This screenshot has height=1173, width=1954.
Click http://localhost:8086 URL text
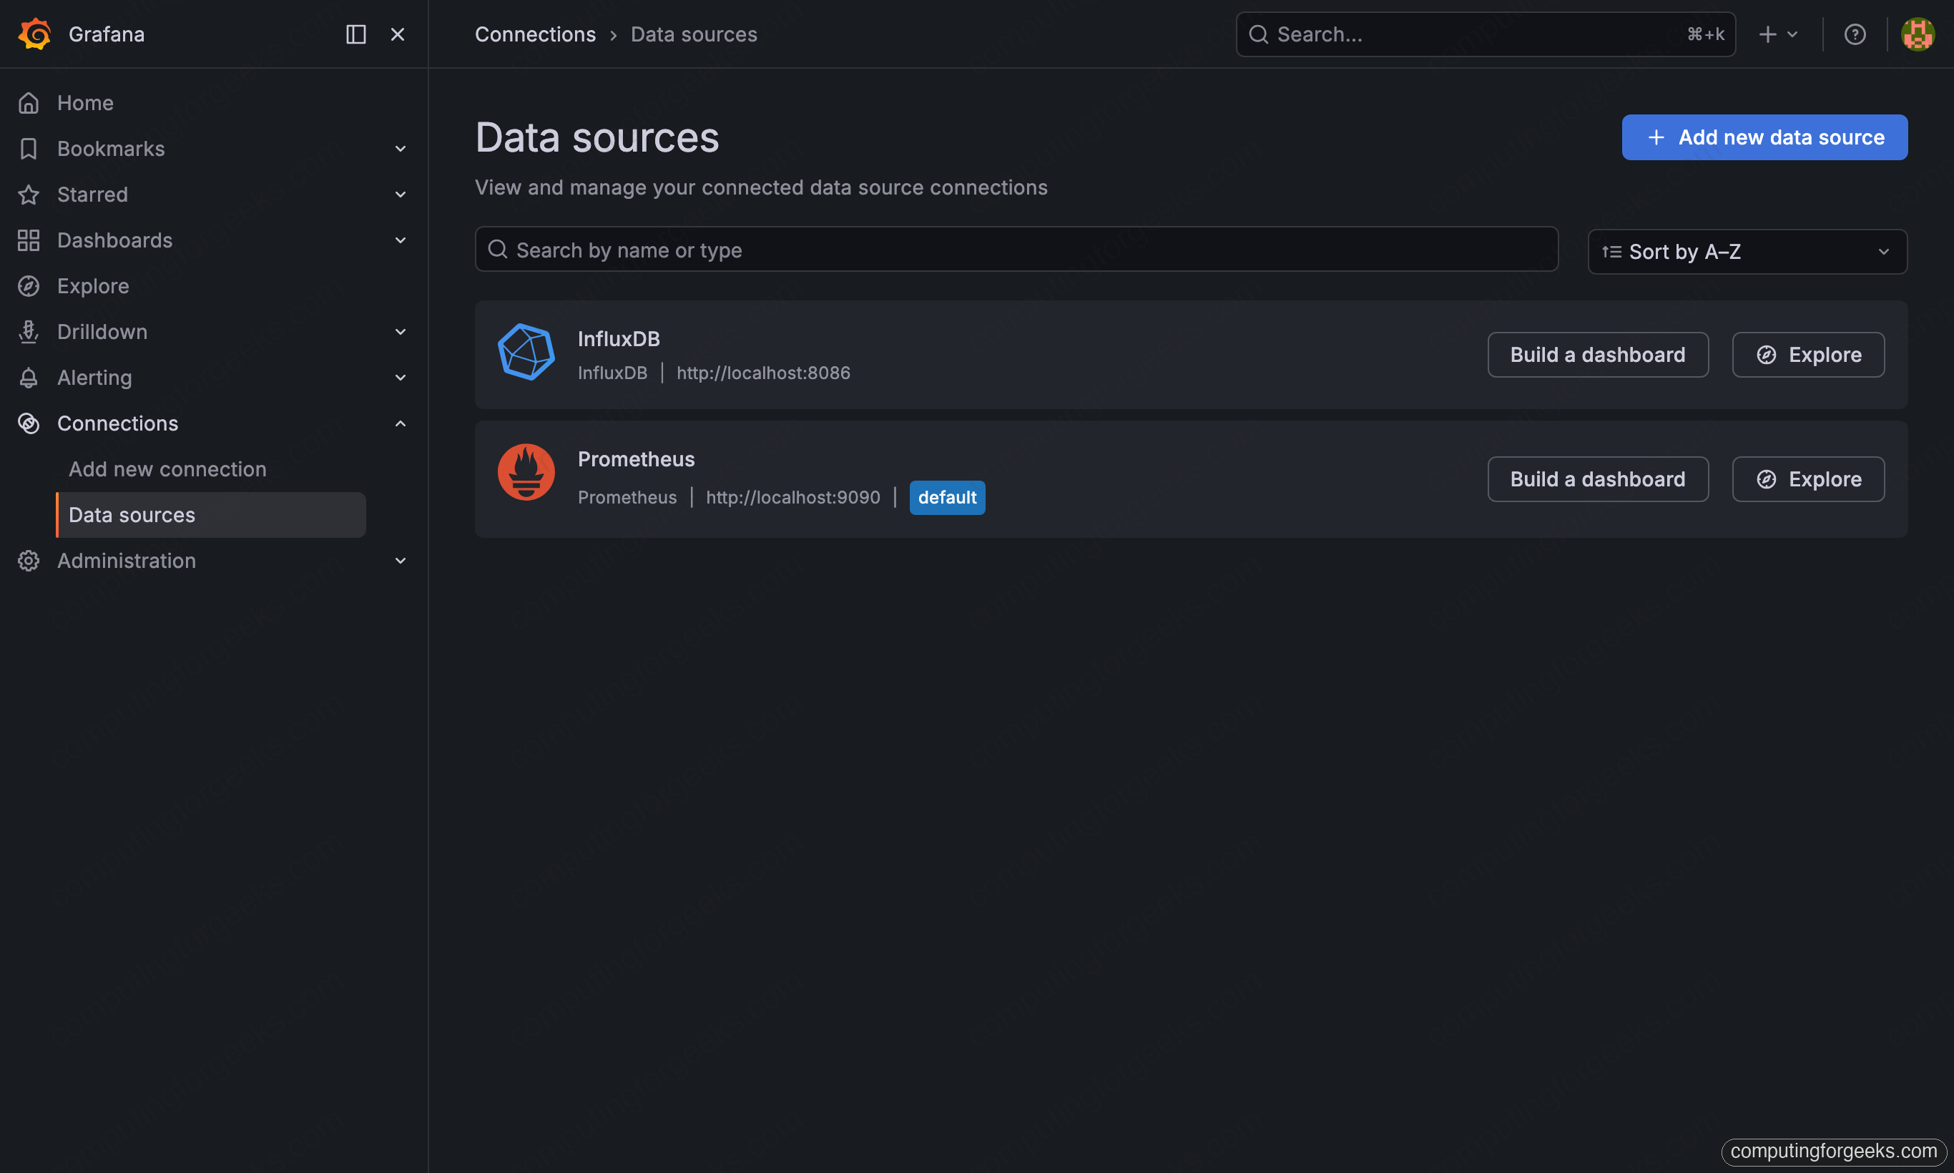pyautogui.click(x=762, y=373)
